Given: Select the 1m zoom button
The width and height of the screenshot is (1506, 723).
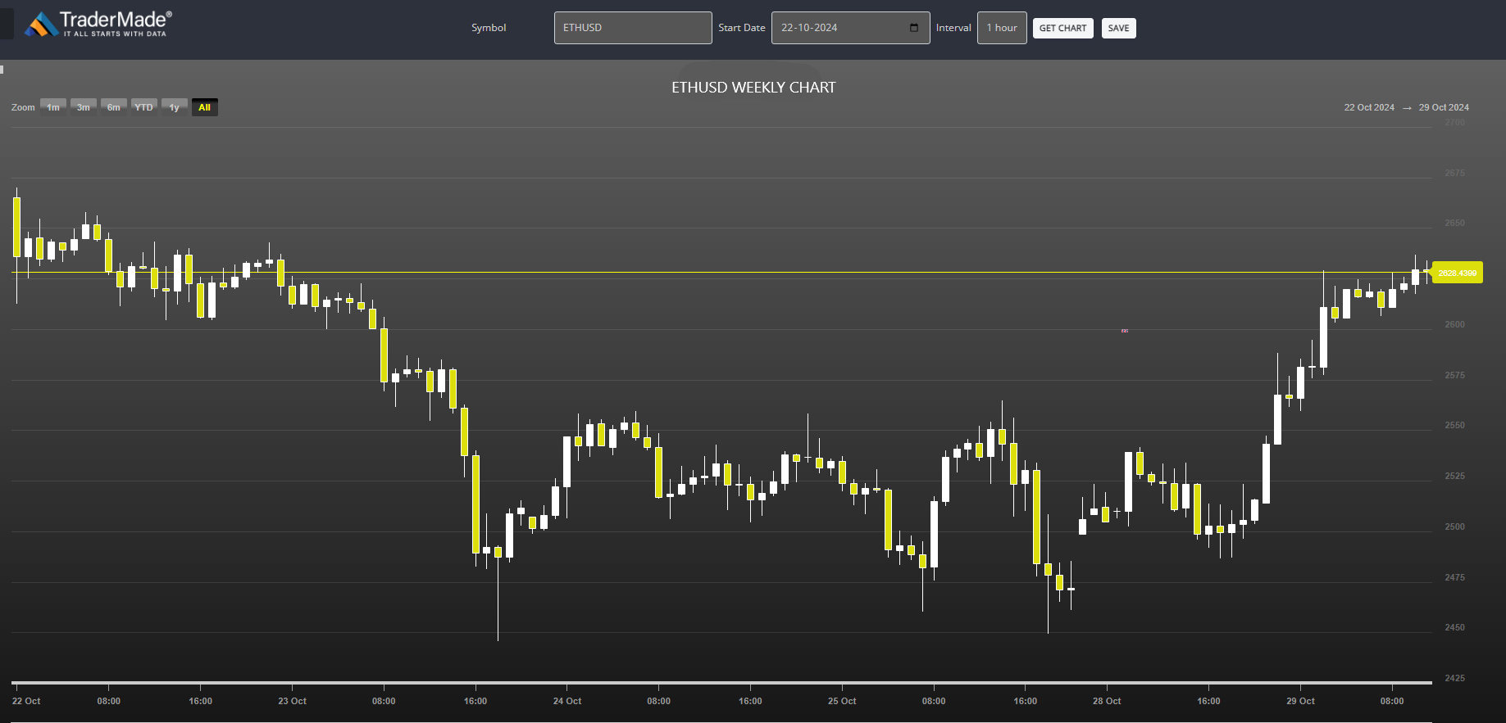Looking at the screenshot, I should pos(53,107).
